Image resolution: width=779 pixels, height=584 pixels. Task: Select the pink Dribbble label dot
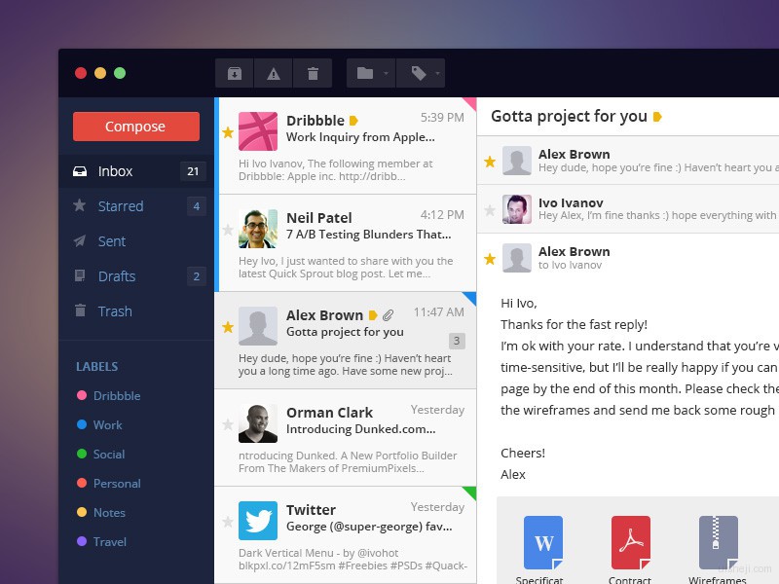point(82,396)
